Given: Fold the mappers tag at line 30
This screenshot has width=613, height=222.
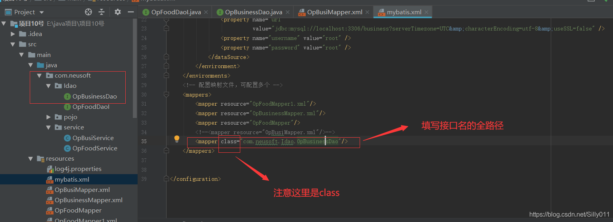Looking at the screenshot, I should (167, 95).
